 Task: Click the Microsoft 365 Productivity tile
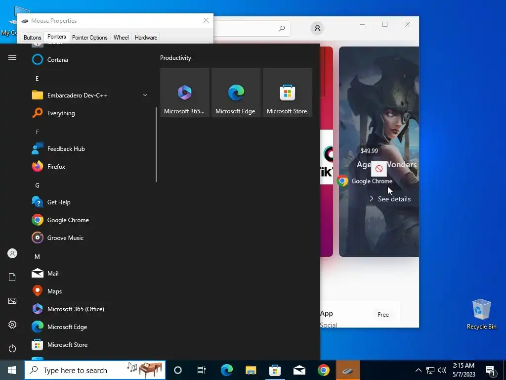[x=185, y=93]
